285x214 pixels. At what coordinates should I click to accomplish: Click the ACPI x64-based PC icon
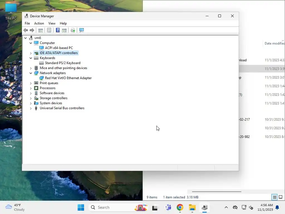(x=41, y=48)
